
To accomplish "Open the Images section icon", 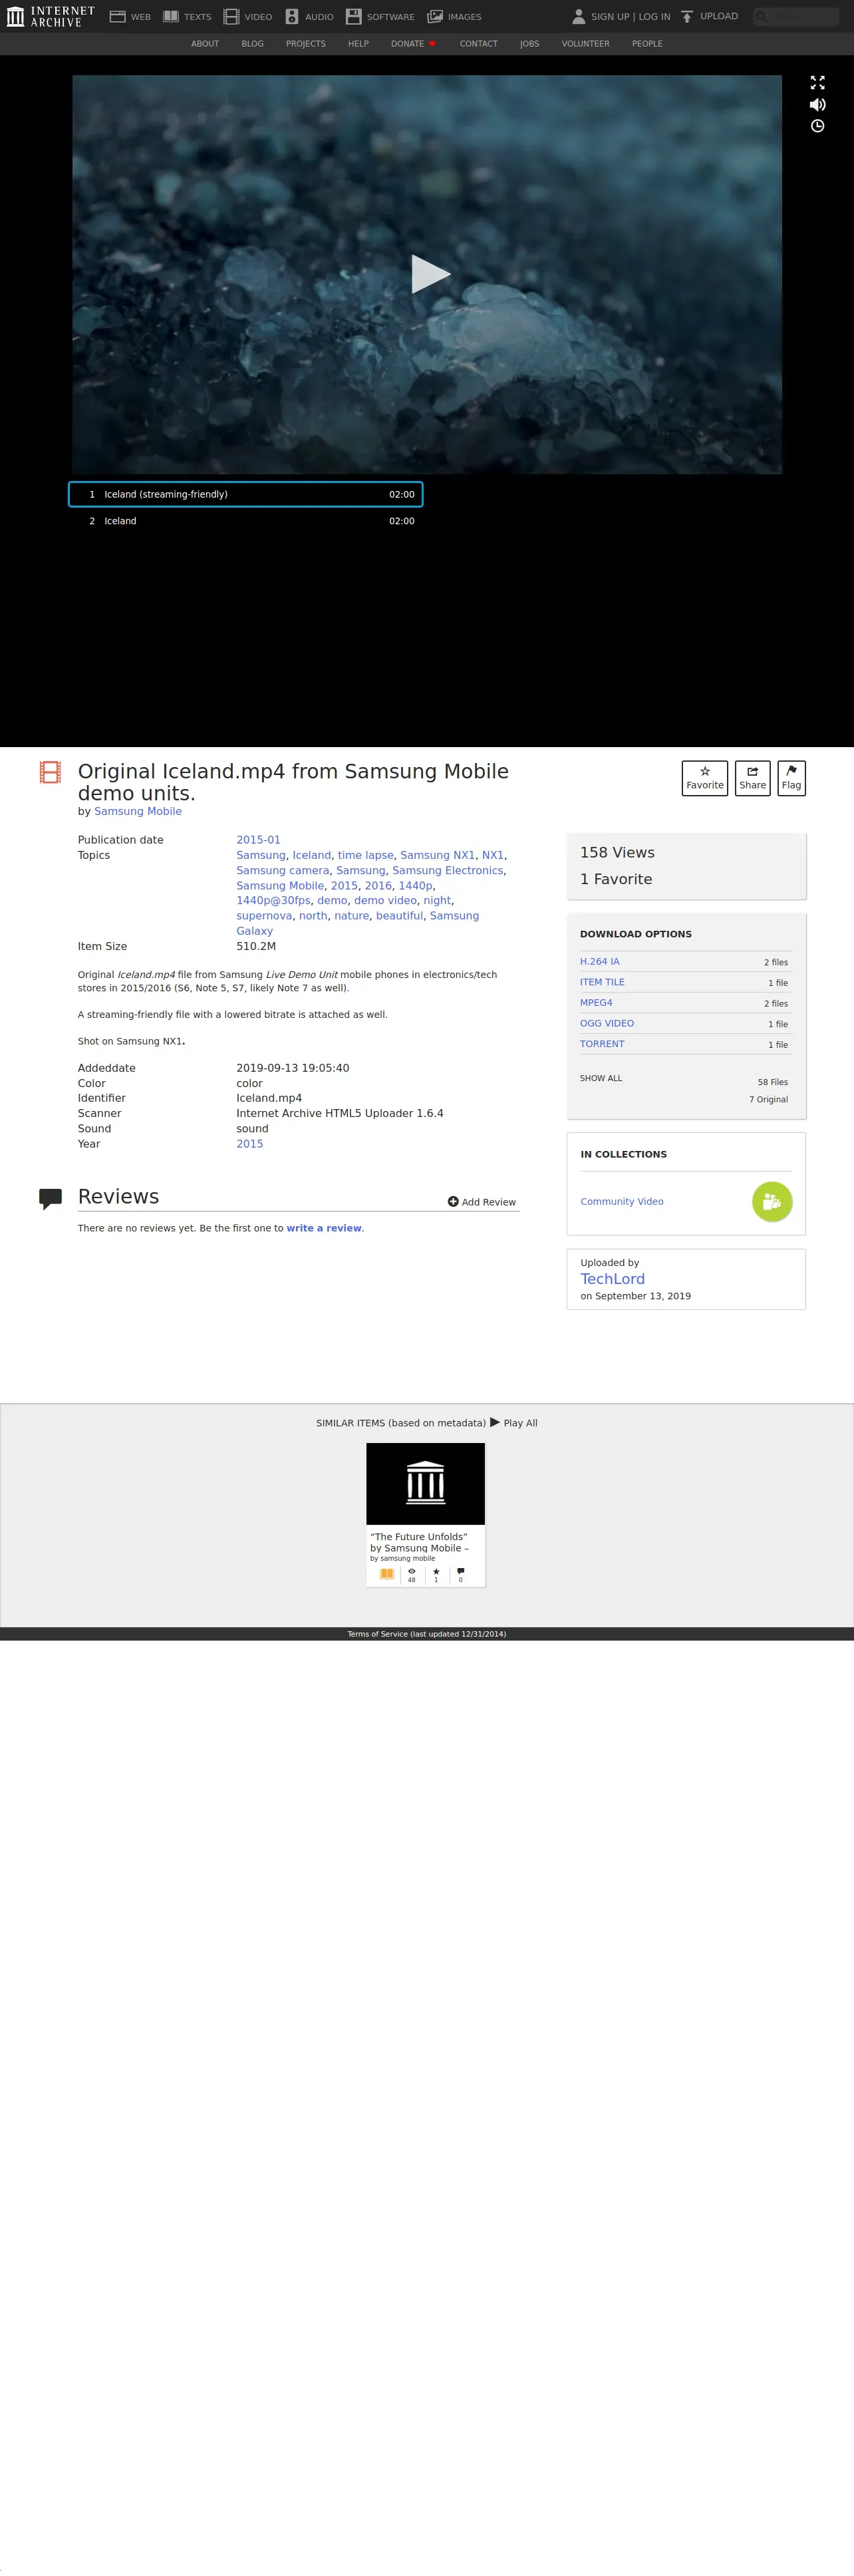I will [435, 17].
